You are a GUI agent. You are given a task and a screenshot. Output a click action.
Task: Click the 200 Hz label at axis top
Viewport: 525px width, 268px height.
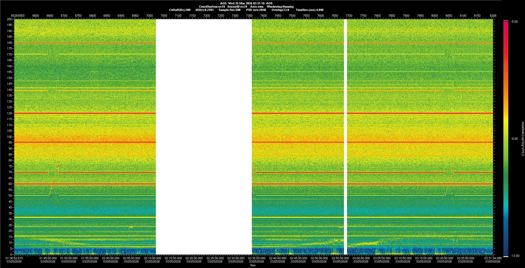[x=10, y=19]
